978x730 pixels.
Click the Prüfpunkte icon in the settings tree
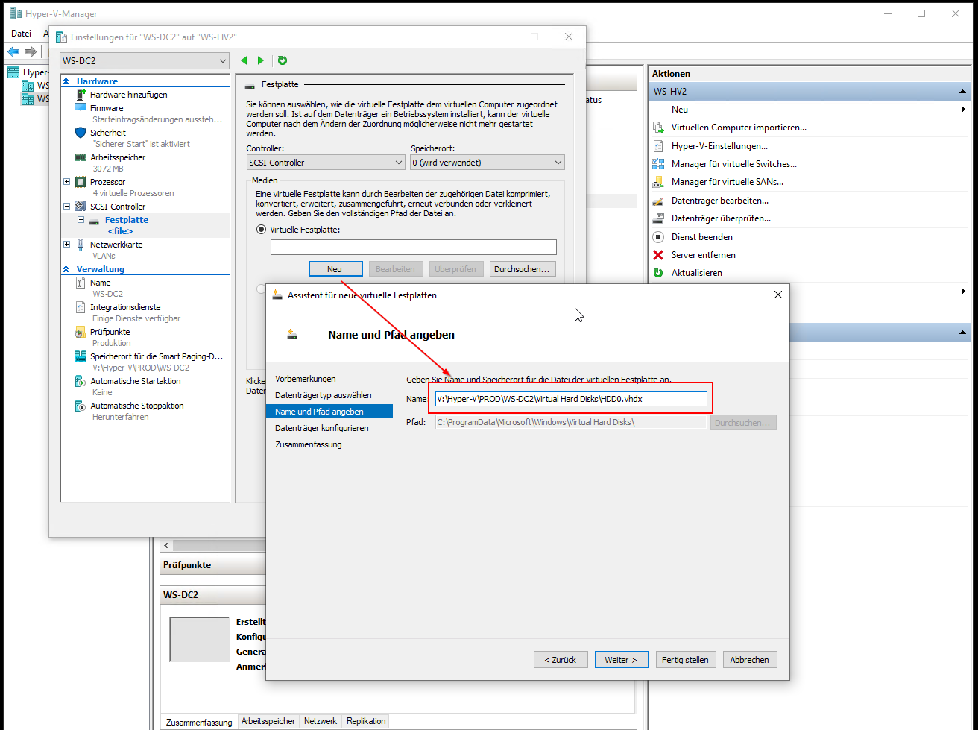pyautogui.click(x=81, y=332)
